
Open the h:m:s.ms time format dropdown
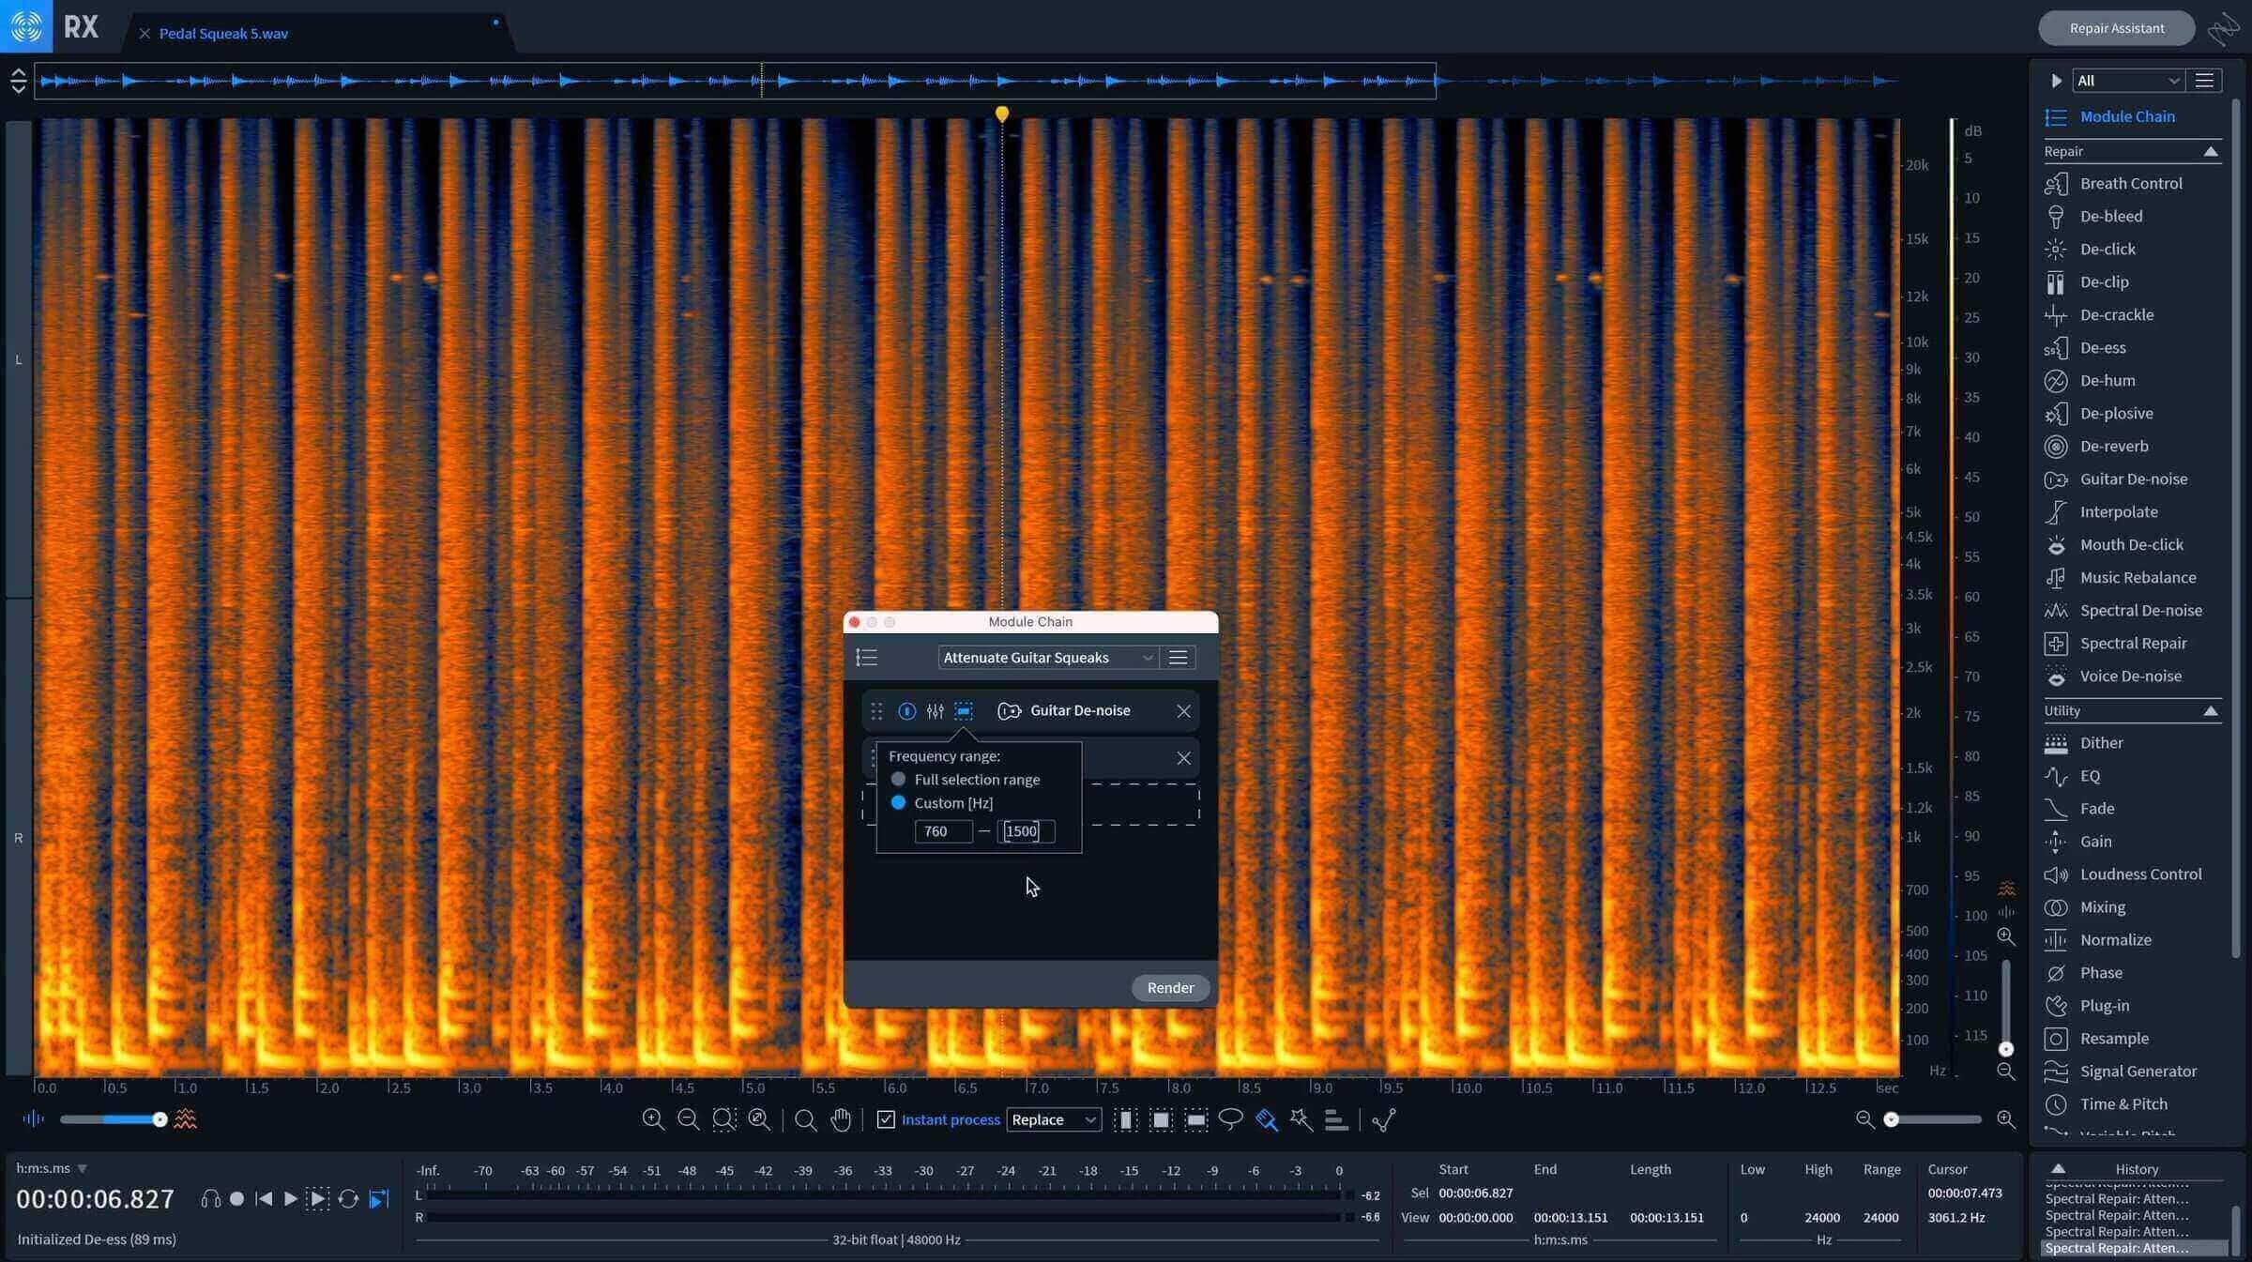(x=53, y=1168)
